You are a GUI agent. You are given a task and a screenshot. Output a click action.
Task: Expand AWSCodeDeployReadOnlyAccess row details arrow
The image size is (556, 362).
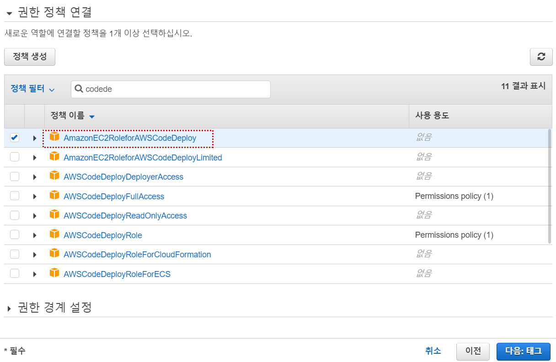coord(35,216)
